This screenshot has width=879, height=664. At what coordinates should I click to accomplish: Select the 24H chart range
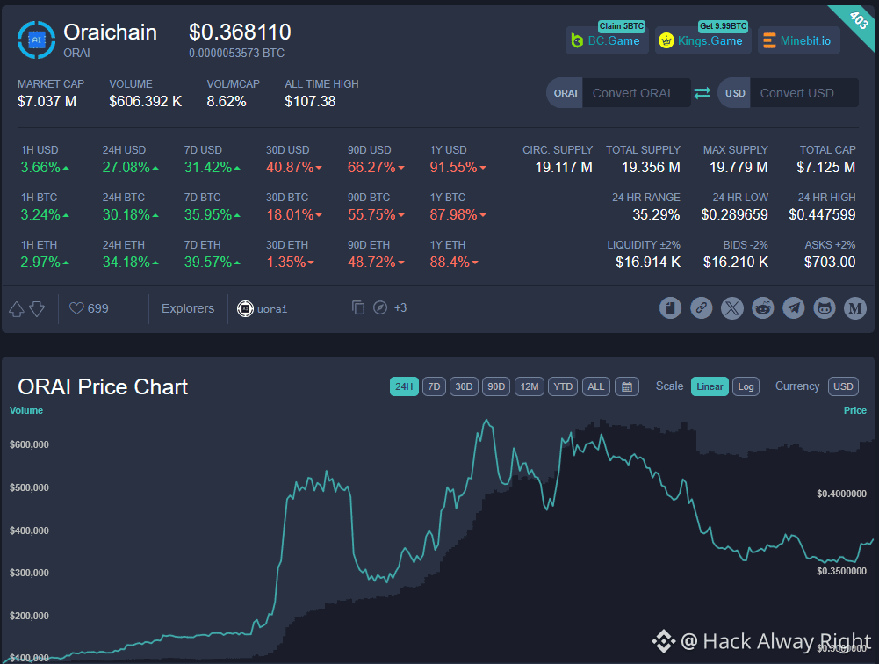coord(404,386)
